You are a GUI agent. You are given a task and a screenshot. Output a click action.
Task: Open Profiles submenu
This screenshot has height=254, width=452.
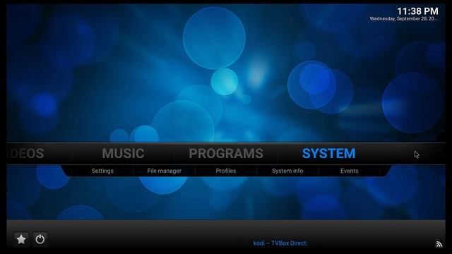(226, 171)
